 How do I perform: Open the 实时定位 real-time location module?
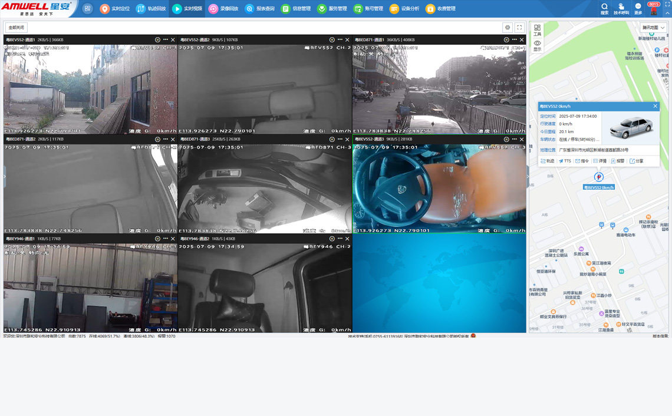coord(114,9)
